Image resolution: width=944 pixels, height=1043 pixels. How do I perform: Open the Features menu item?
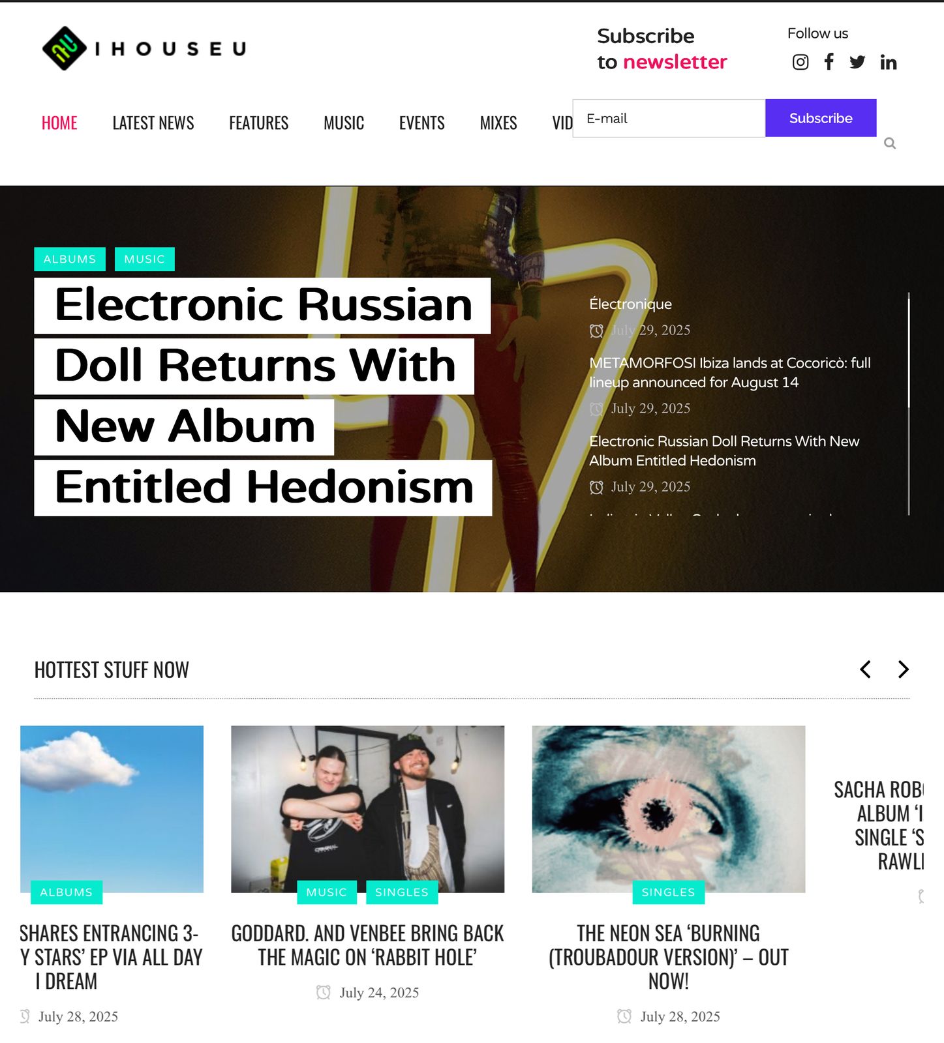pyautogui.click(x=258, y=123)
